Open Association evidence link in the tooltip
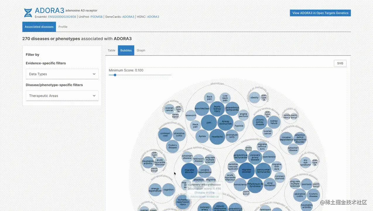The image size is (373, 211). (204, 197)
